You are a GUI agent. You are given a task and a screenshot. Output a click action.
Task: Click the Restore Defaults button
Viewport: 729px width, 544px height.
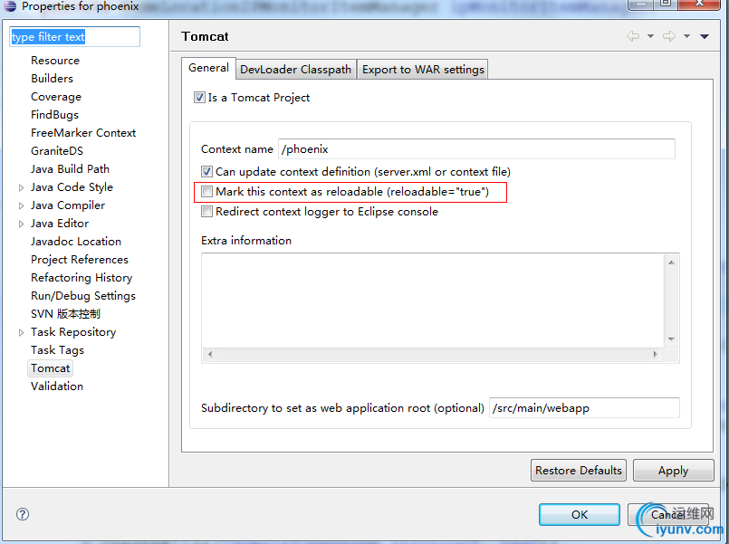click(x=579, y=470)
